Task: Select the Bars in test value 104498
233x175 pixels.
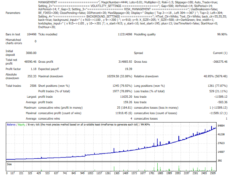Action: (x=29, y=34)
